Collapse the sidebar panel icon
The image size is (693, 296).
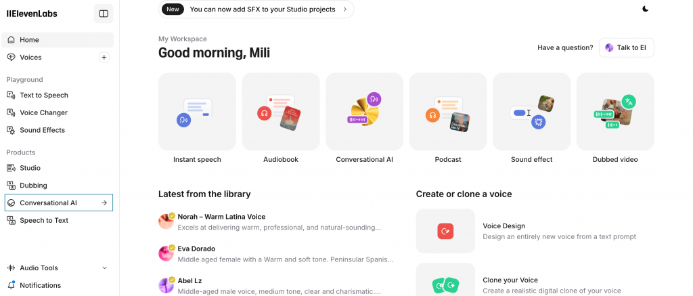104,14
